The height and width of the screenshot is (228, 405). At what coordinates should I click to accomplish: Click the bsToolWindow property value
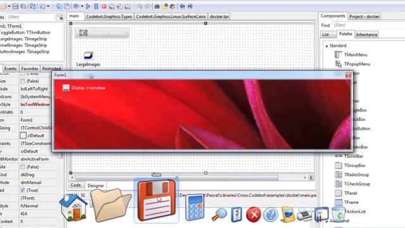click(x=35, y=104)
